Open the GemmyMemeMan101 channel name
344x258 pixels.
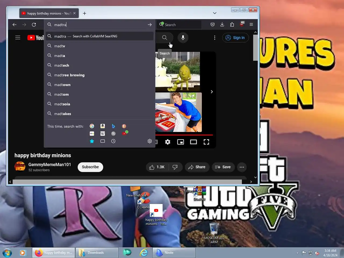pos(50,164)
